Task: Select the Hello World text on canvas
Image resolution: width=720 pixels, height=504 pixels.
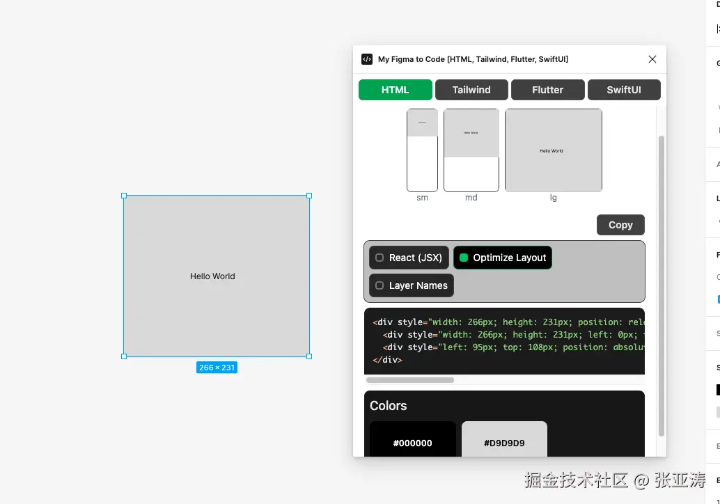Action: click(212, 276)
